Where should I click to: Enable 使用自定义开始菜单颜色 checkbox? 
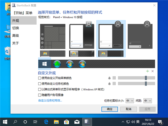click(x=39, y=78)
